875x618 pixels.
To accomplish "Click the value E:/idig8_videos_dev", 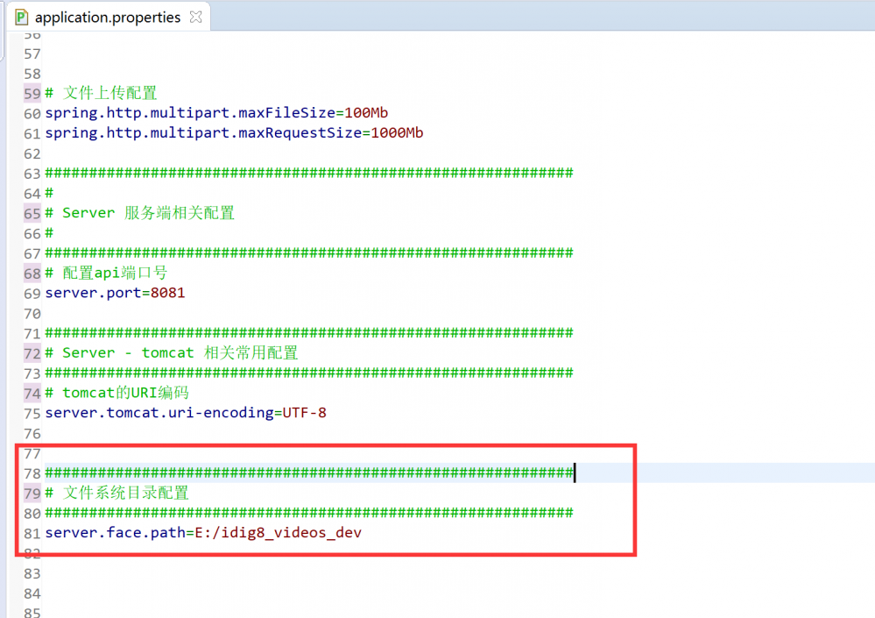I will pos(278,533).
